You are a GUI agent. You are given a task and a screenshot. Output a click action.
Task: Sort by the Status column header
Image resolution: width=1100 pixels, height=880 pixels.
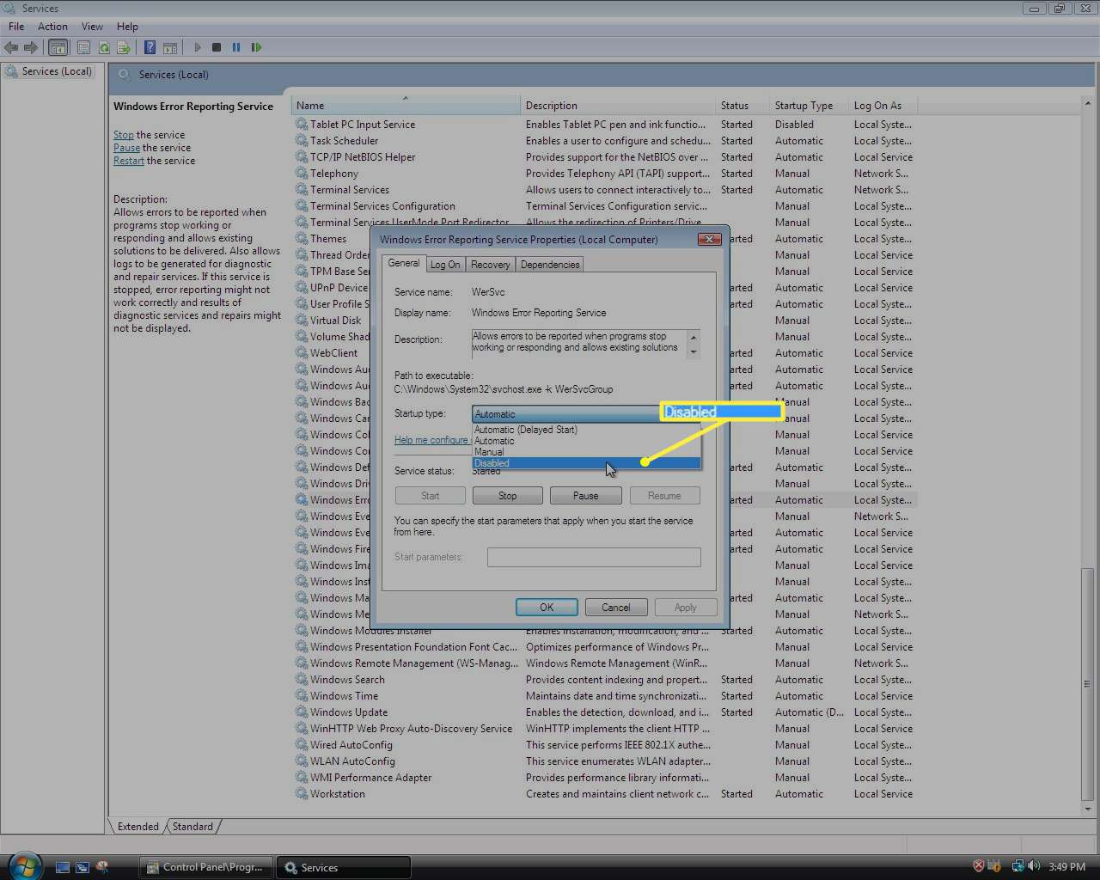click(742, 106)
